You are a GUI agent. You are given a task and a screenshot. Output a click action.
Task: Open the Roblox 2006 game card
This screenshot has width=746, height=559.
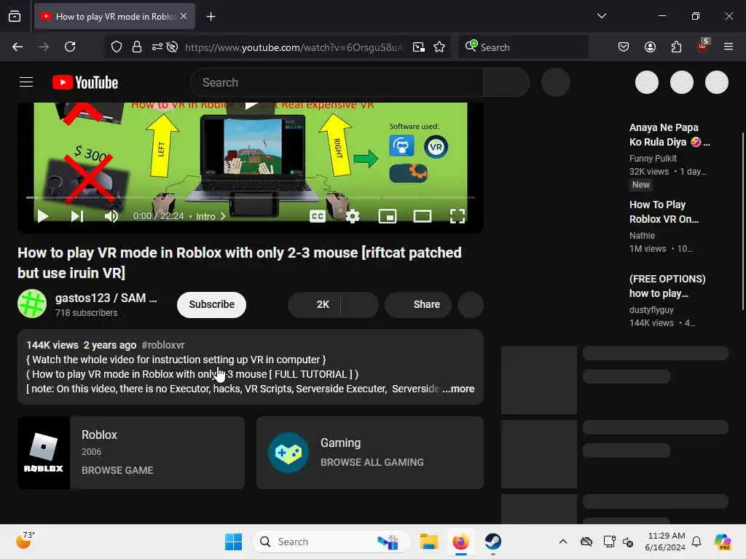(131, 453)
